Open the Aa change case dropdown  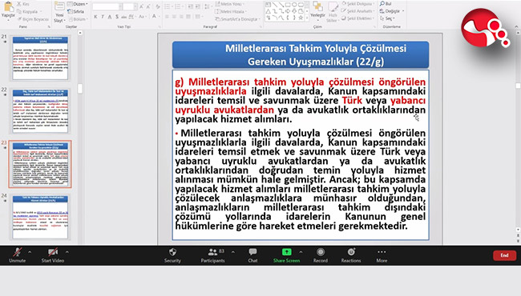click(142, 17)
